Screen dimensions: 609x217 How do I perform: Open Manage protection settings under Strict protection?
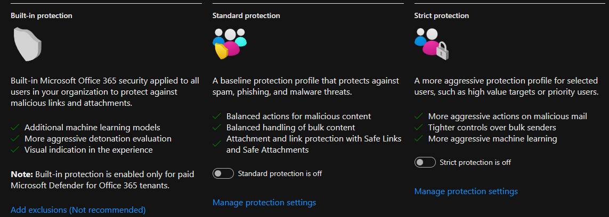[466, 191]
